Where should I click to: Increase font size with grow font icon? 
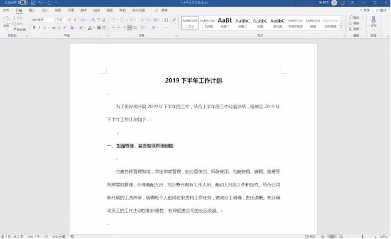tap(70, 20)
